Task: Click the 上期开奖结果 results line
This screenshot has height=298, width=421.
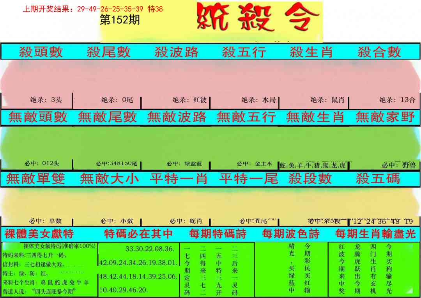Action: tap(93, 9)
